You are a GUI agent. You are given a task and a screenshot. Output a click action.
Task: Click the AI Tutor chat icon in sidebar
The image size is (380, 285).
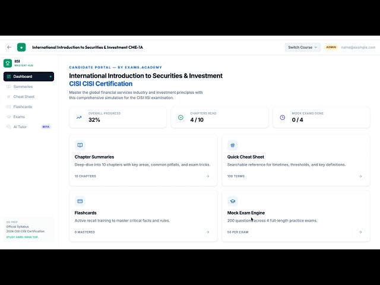(9, 126)
